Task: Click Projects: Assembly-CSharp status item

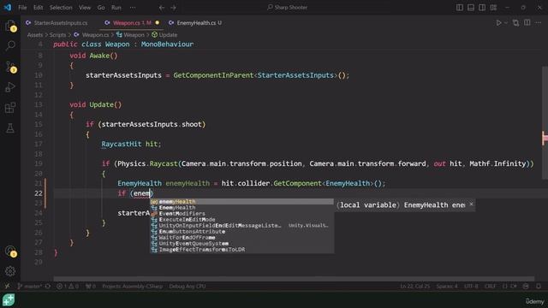Action: coord(133,287)
